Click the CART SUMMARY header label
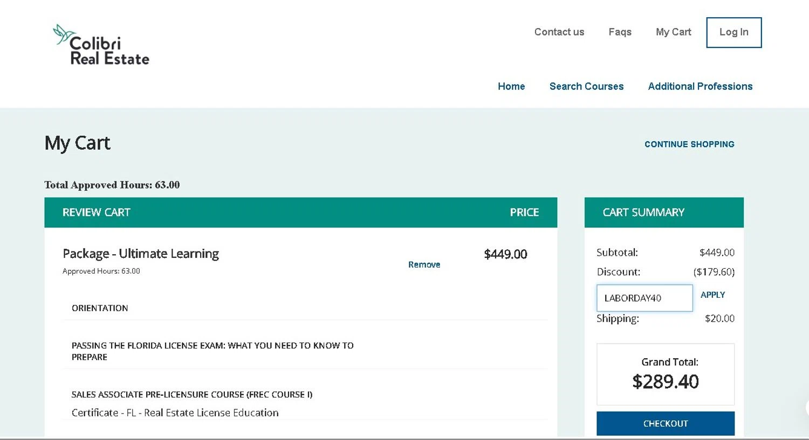The width and height of the screenshot is (809, 440). 643,212
